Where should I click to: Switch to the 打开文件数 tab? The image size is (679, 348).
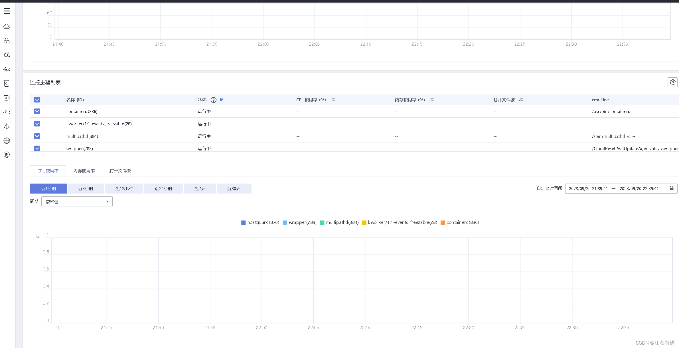coord(120,171)
